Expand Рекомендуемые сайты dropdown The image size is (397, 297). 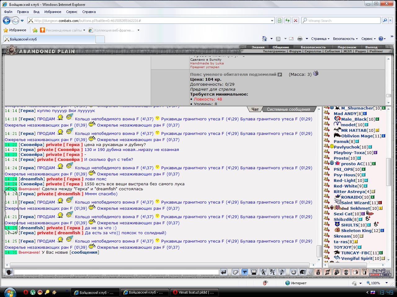[x=84, y=30]
